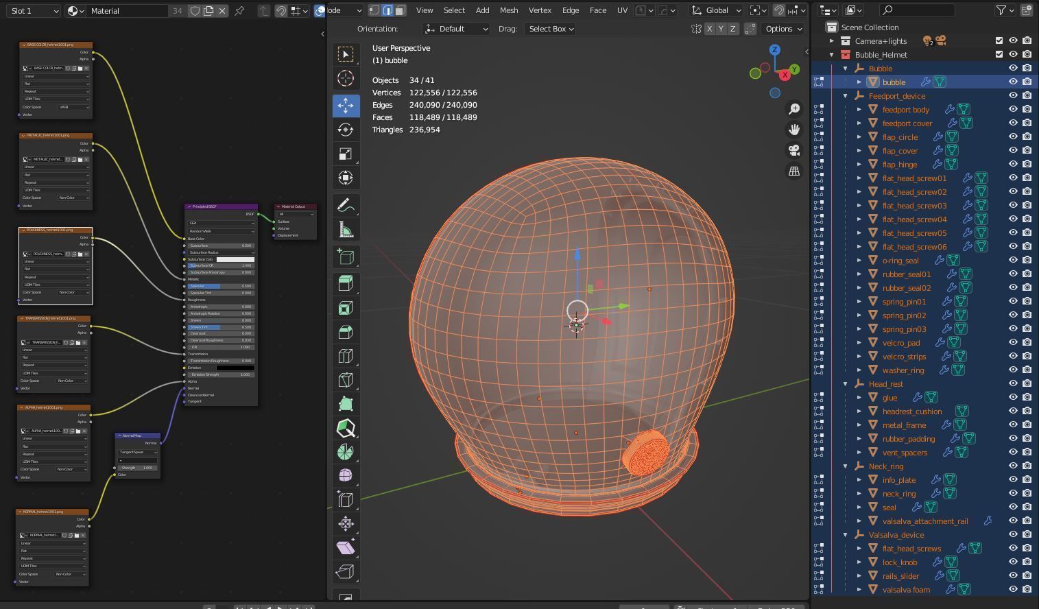Open the Orientation Default dropdown
Image resolution: width=1039 pixels, height=609 pixels.
tap(456, 29)
